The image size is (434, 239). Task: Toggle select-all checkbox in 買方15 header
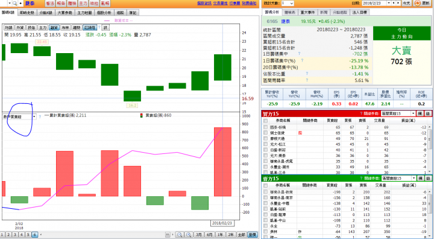coord(266,121)
